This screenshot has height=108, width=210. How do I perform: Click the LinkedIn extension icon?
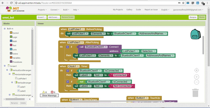(198, 3)
